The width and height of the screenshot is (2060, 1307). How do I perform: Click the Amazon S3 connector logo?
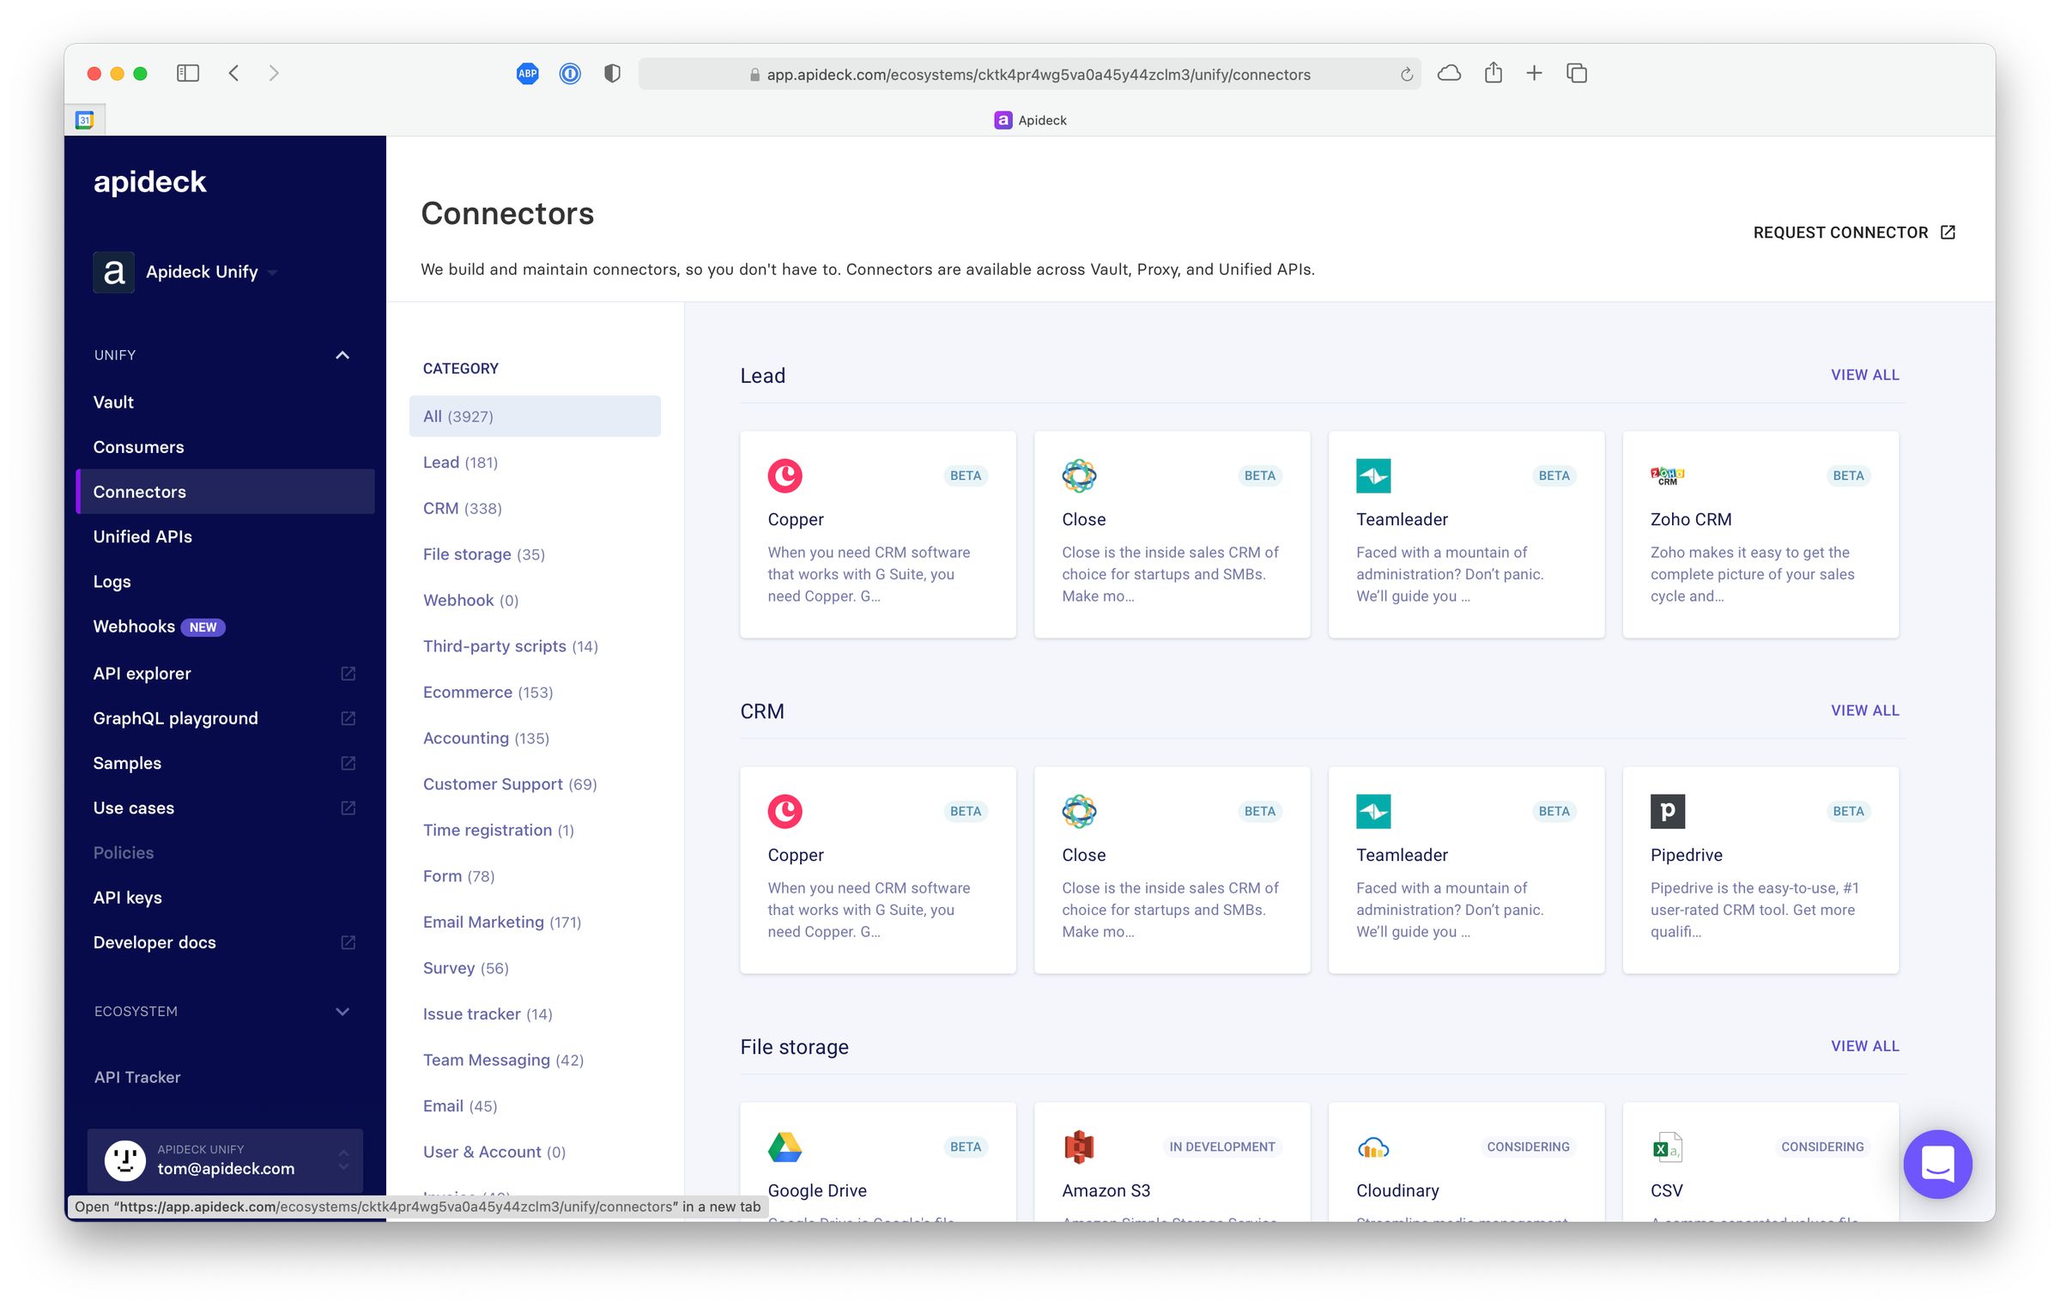[x=1079, y=1147]
